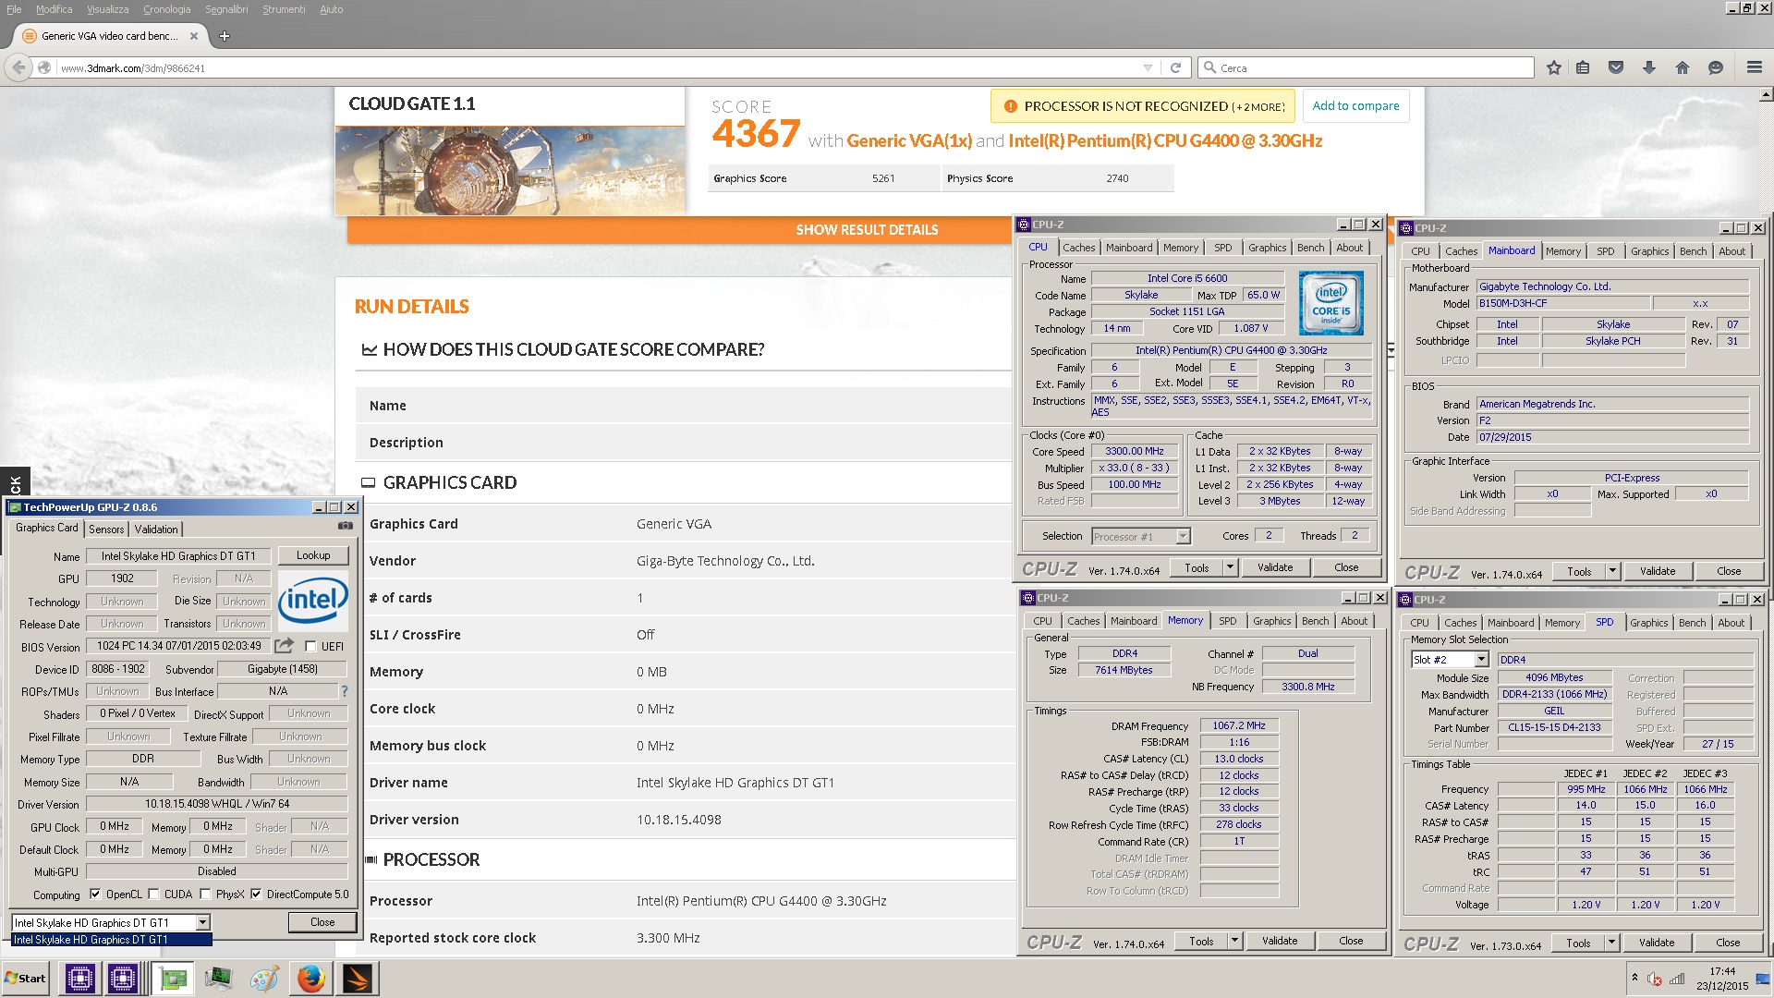Viewport: 1774px width, 998px height.
Task: Open the 3DMark taskbar icon
Action: pos(358,978)
